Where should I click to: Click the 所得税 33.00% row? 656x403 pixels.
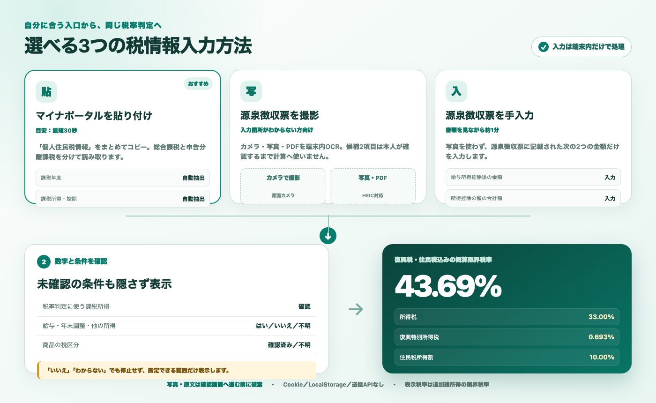tap(507, 317)
